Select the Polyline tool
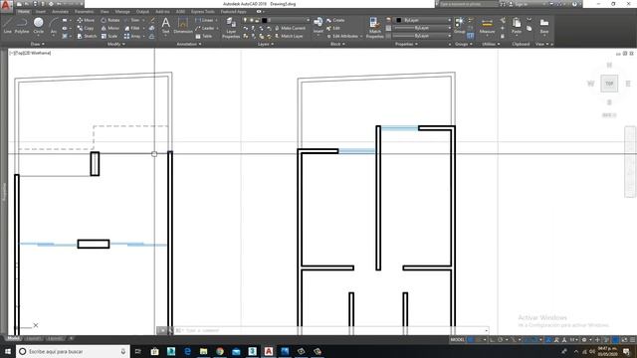 22,25
